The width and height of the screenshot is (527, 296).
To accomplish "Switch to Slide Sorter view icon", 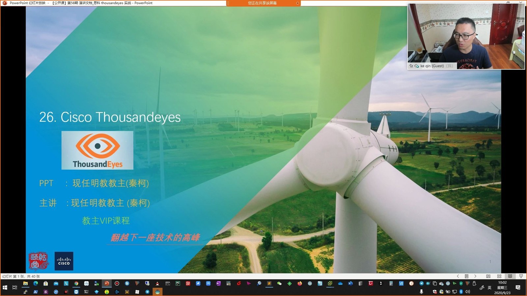I will coord(499,276).
